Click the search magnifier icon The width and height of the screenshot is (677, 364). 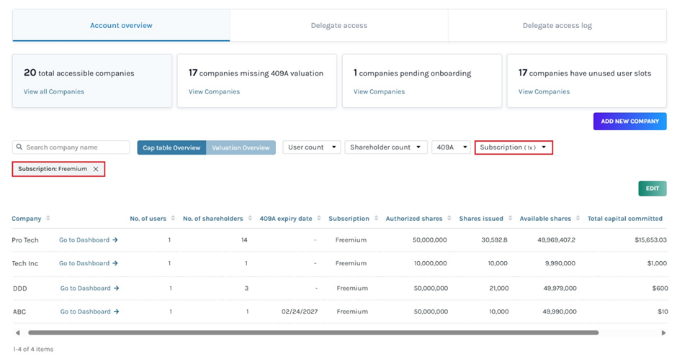point(19,147)
